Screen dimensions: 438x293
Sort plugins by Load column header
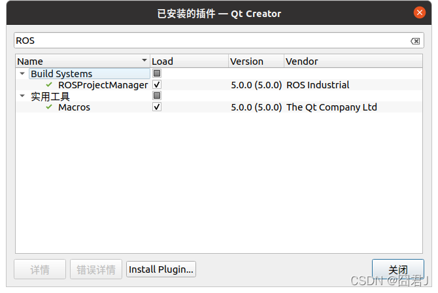coord(189,61)
